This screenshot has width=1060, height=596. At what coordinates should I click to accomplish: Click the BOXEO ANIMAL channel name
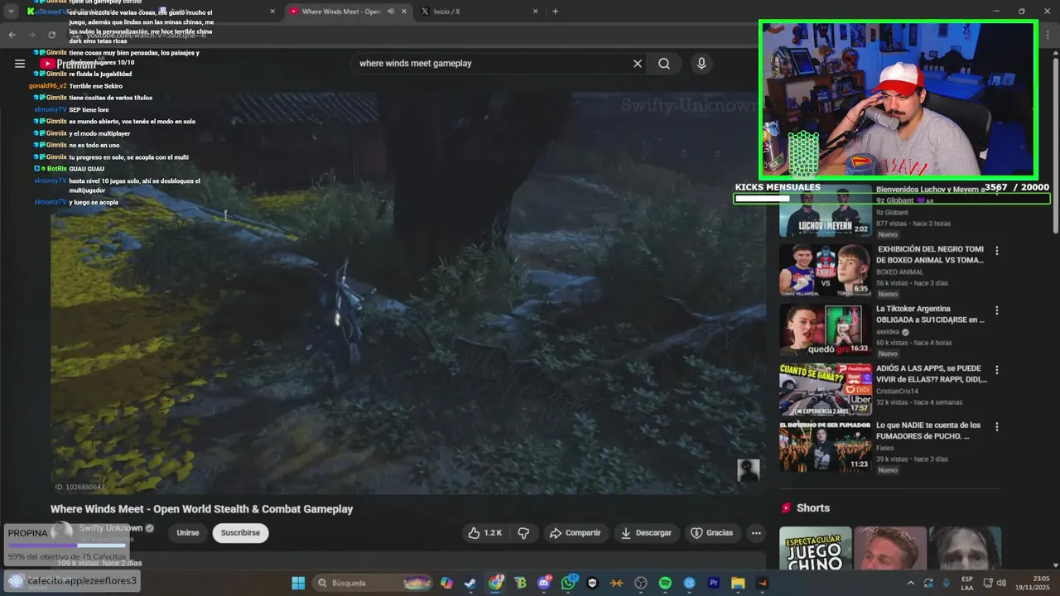pyautogui.click(x=899, y=272)
